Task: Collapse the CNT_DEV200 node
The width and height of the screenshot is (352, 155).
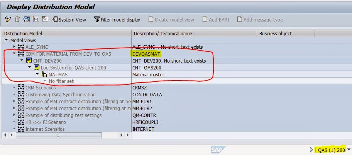Action: click(x=22, y=61)
